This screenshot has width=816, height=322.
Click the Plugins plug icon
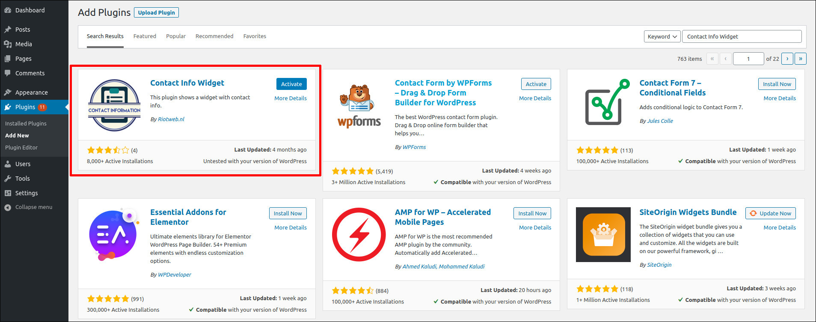[8, 107]
